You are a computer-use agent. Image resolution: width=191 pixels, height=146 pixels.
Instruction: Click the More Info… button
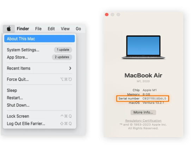pos(143,112)
